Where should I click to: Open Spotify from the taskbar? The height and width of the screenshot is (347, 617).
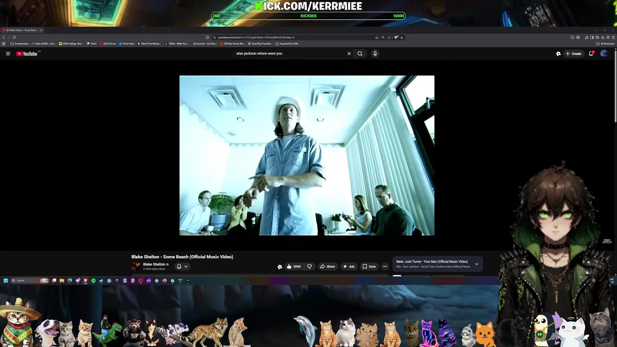(x=94, y=280)
